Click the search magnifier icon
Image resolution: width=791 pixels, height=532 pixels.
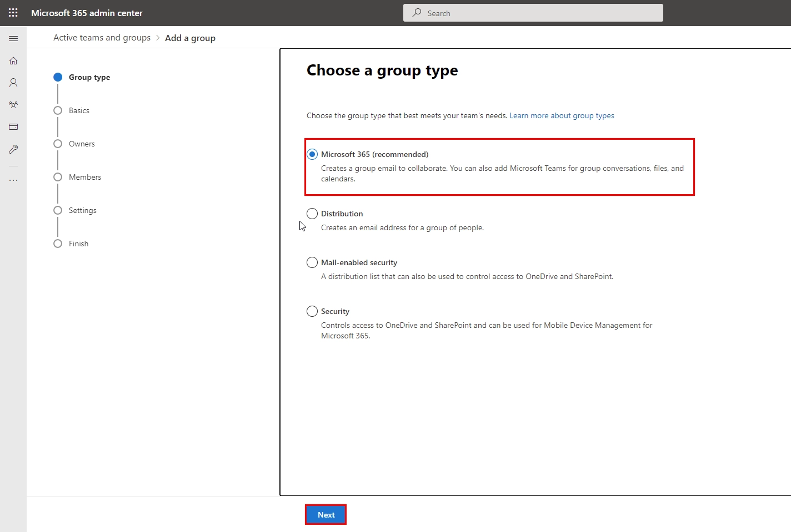[x=417, y=13]
